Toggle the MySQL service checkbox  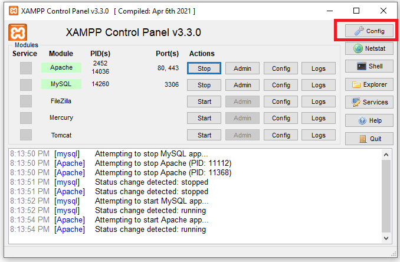pos(26,85)
